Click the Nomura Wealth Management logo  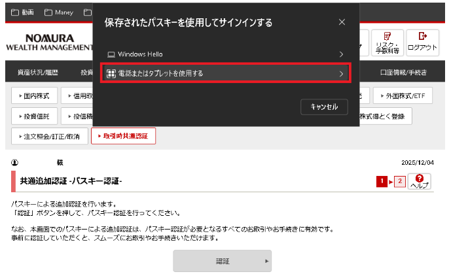click(49, 43)
